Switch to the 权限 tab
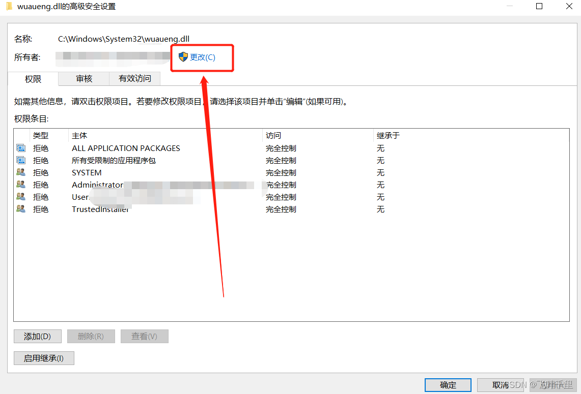581x394 pixels. 33,79
